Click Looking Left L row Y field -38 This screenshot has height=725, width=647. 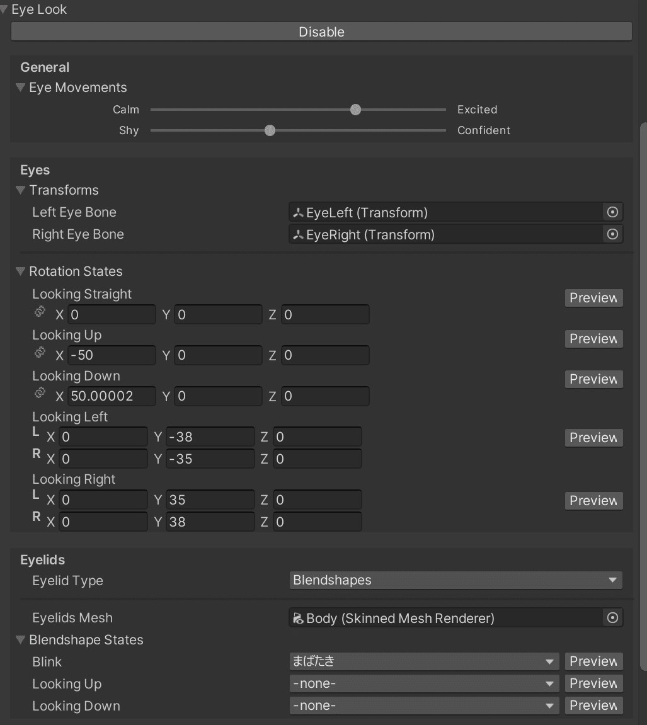210,437
